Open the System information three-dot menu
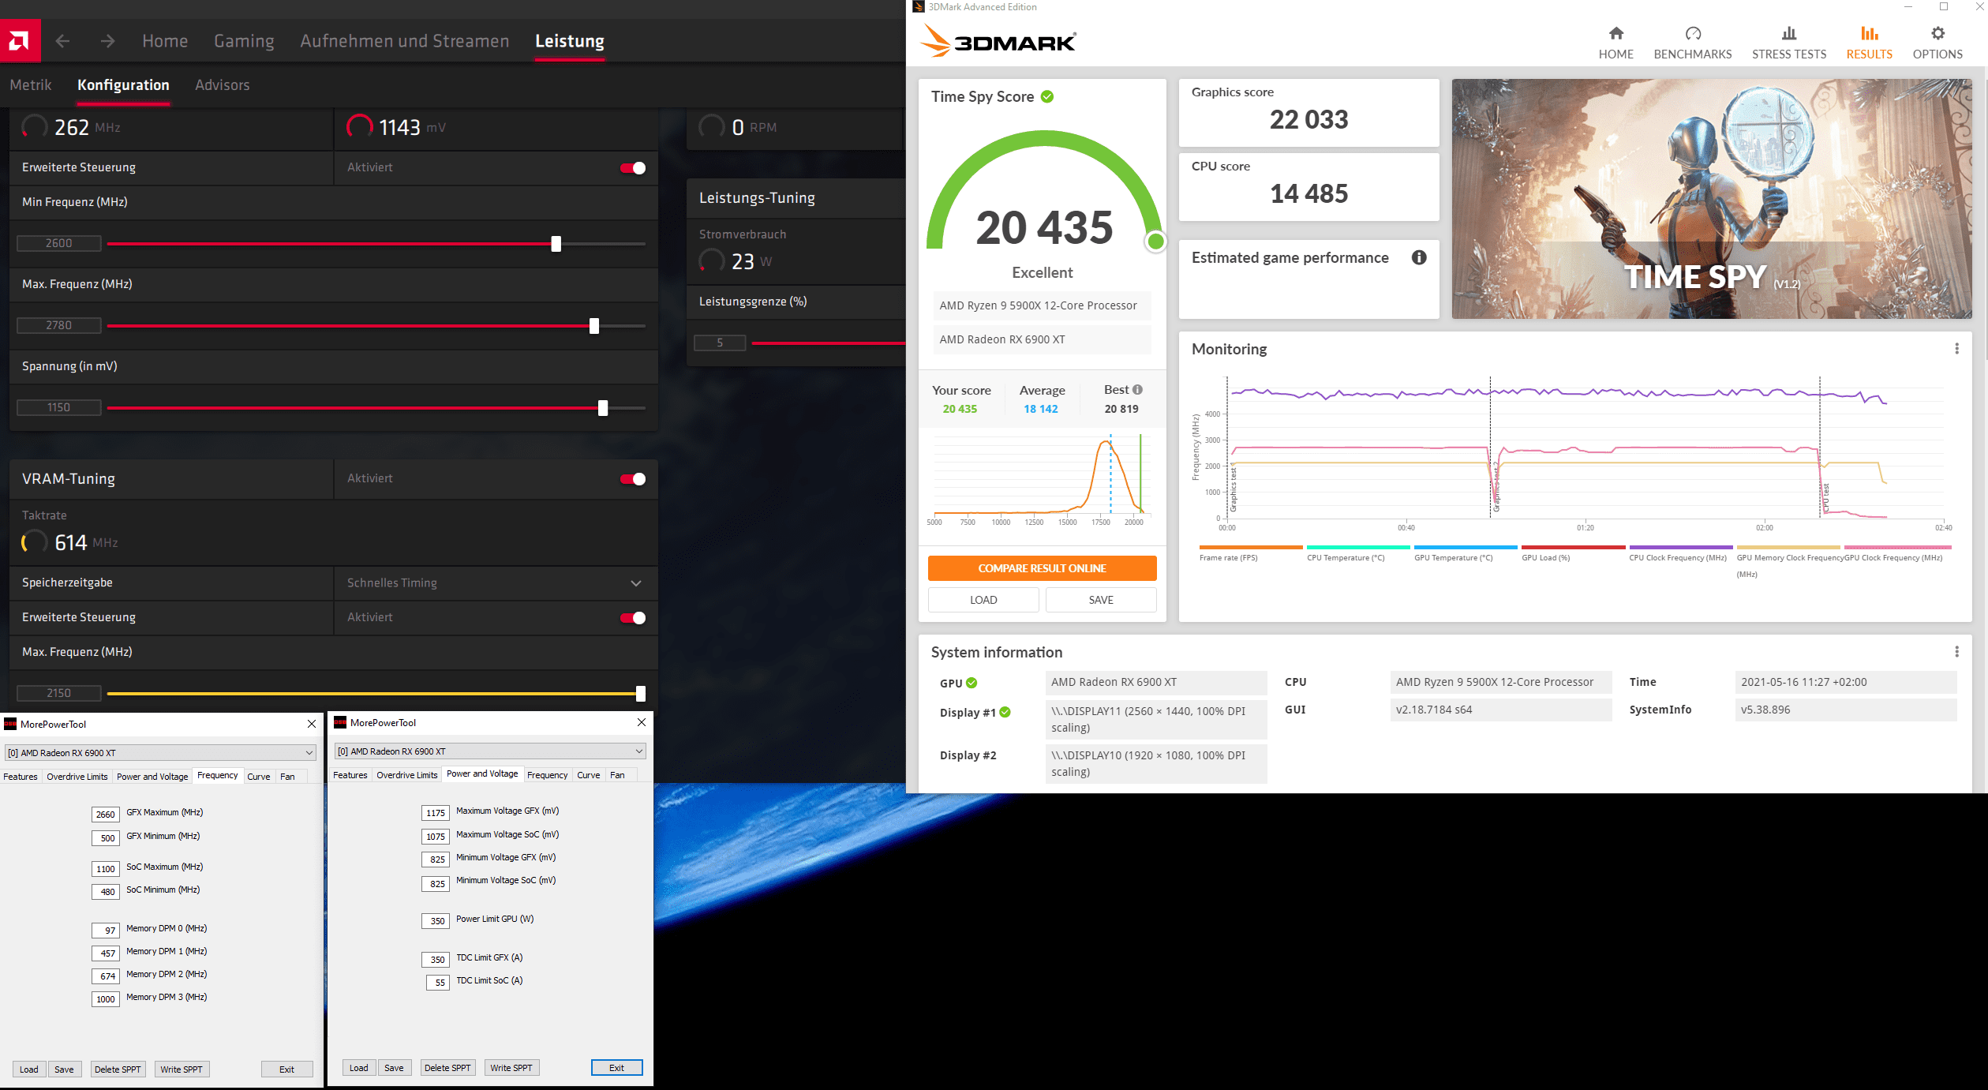Viewport: 1988px width, 1090px height. point(1956,652)
